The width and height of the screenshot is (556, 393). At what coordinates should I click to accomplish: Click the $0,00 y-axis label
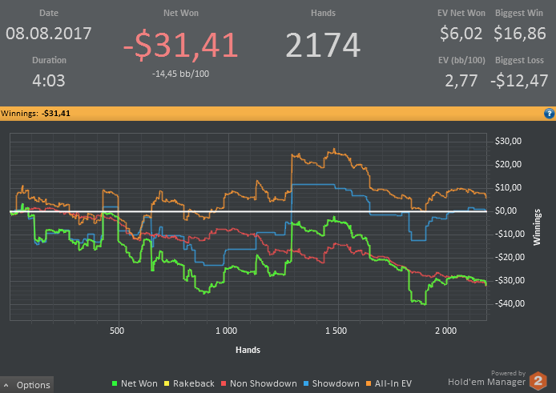[x=508, y=211]
